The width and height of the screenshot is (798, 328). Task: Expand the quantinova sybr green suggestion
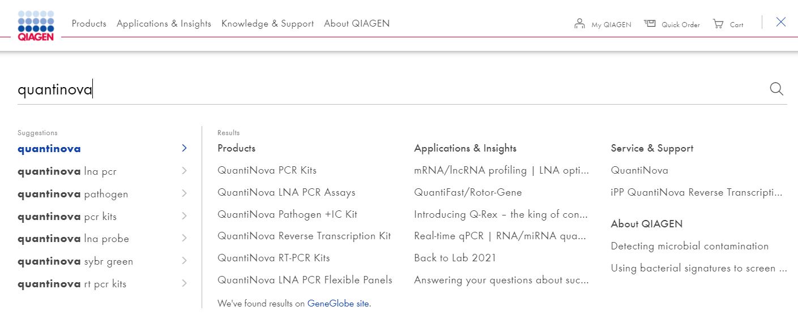pyautogui.click(x=184, y=261)
